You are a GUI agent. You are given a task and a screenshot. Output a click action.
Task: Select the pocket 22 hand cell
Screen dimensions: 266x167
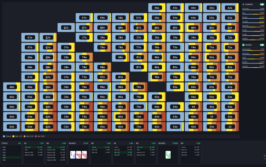230,127
